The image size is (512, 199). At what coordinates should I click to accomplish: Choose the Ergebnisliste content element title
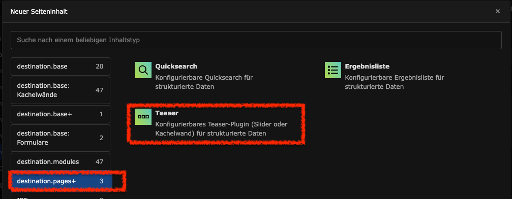coord(367,66)
